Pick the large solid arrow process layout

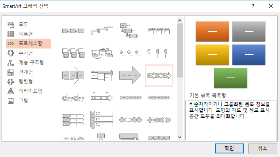(130, 76)
